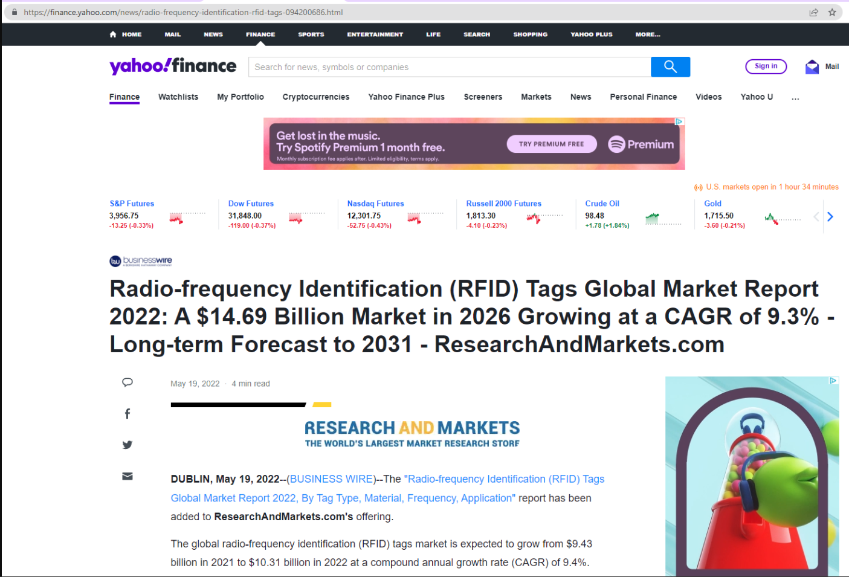
Task: Open YAHOO PLUS in the top bar
Action: pos(592,34)
